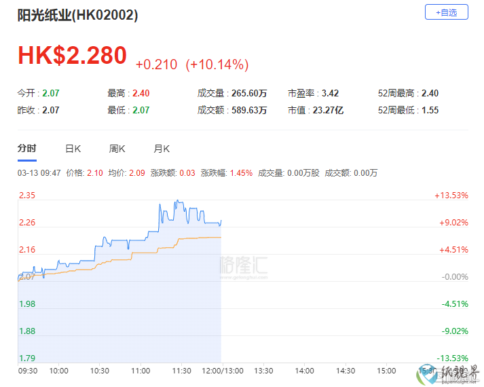Click the 11:00 time axis label
The width and height of the screenshot is (484, 387).
click(x=141, y=371)
